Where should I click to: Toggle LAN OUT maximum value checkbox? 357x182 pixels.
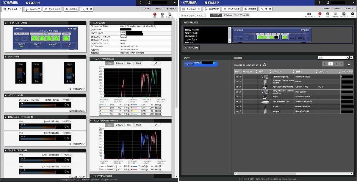coord(131,108)
